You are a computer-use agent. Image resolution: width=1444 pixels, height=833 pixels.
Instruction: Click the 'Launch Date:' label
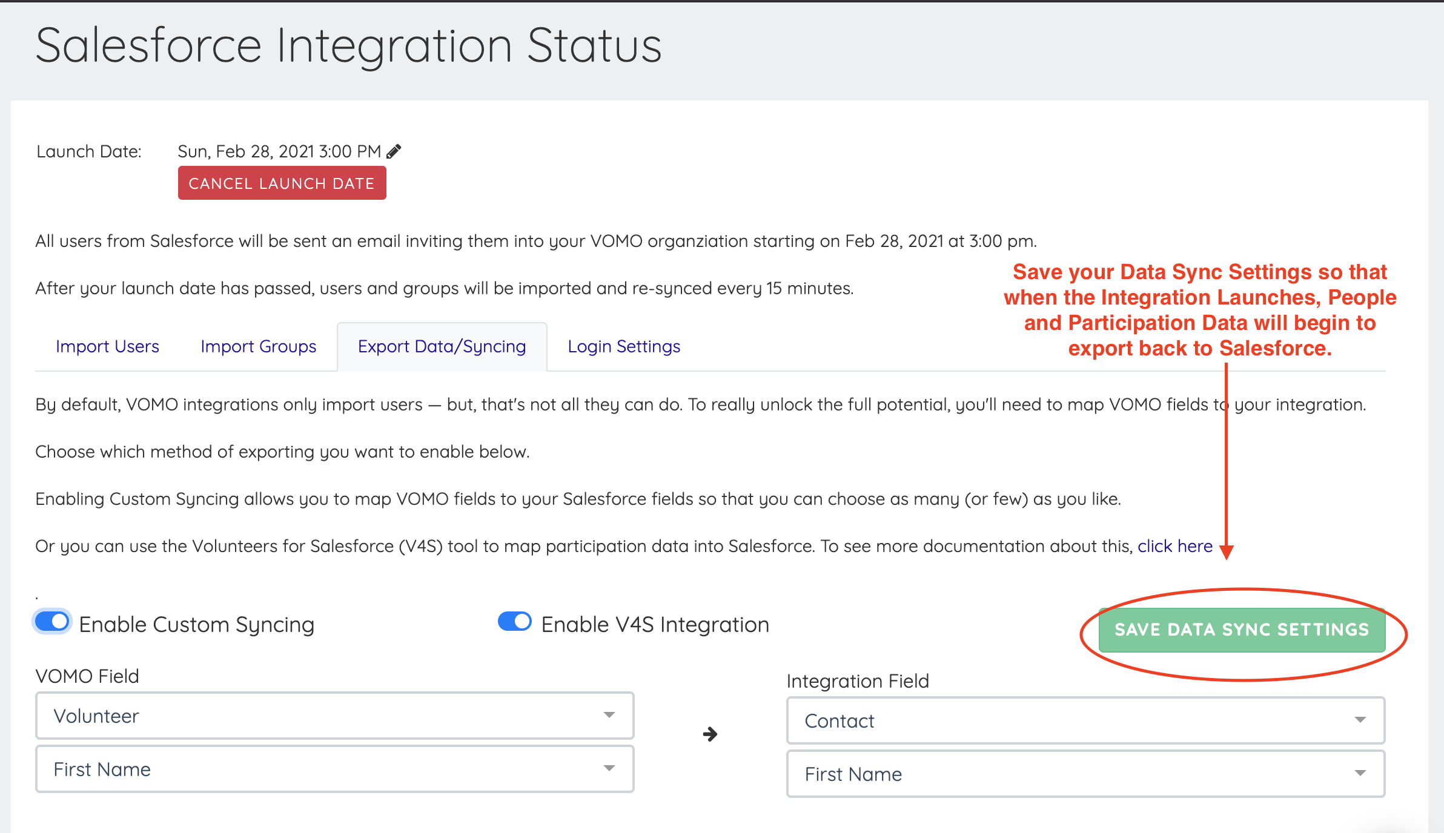pyautogui.click(x=89, y=151)
